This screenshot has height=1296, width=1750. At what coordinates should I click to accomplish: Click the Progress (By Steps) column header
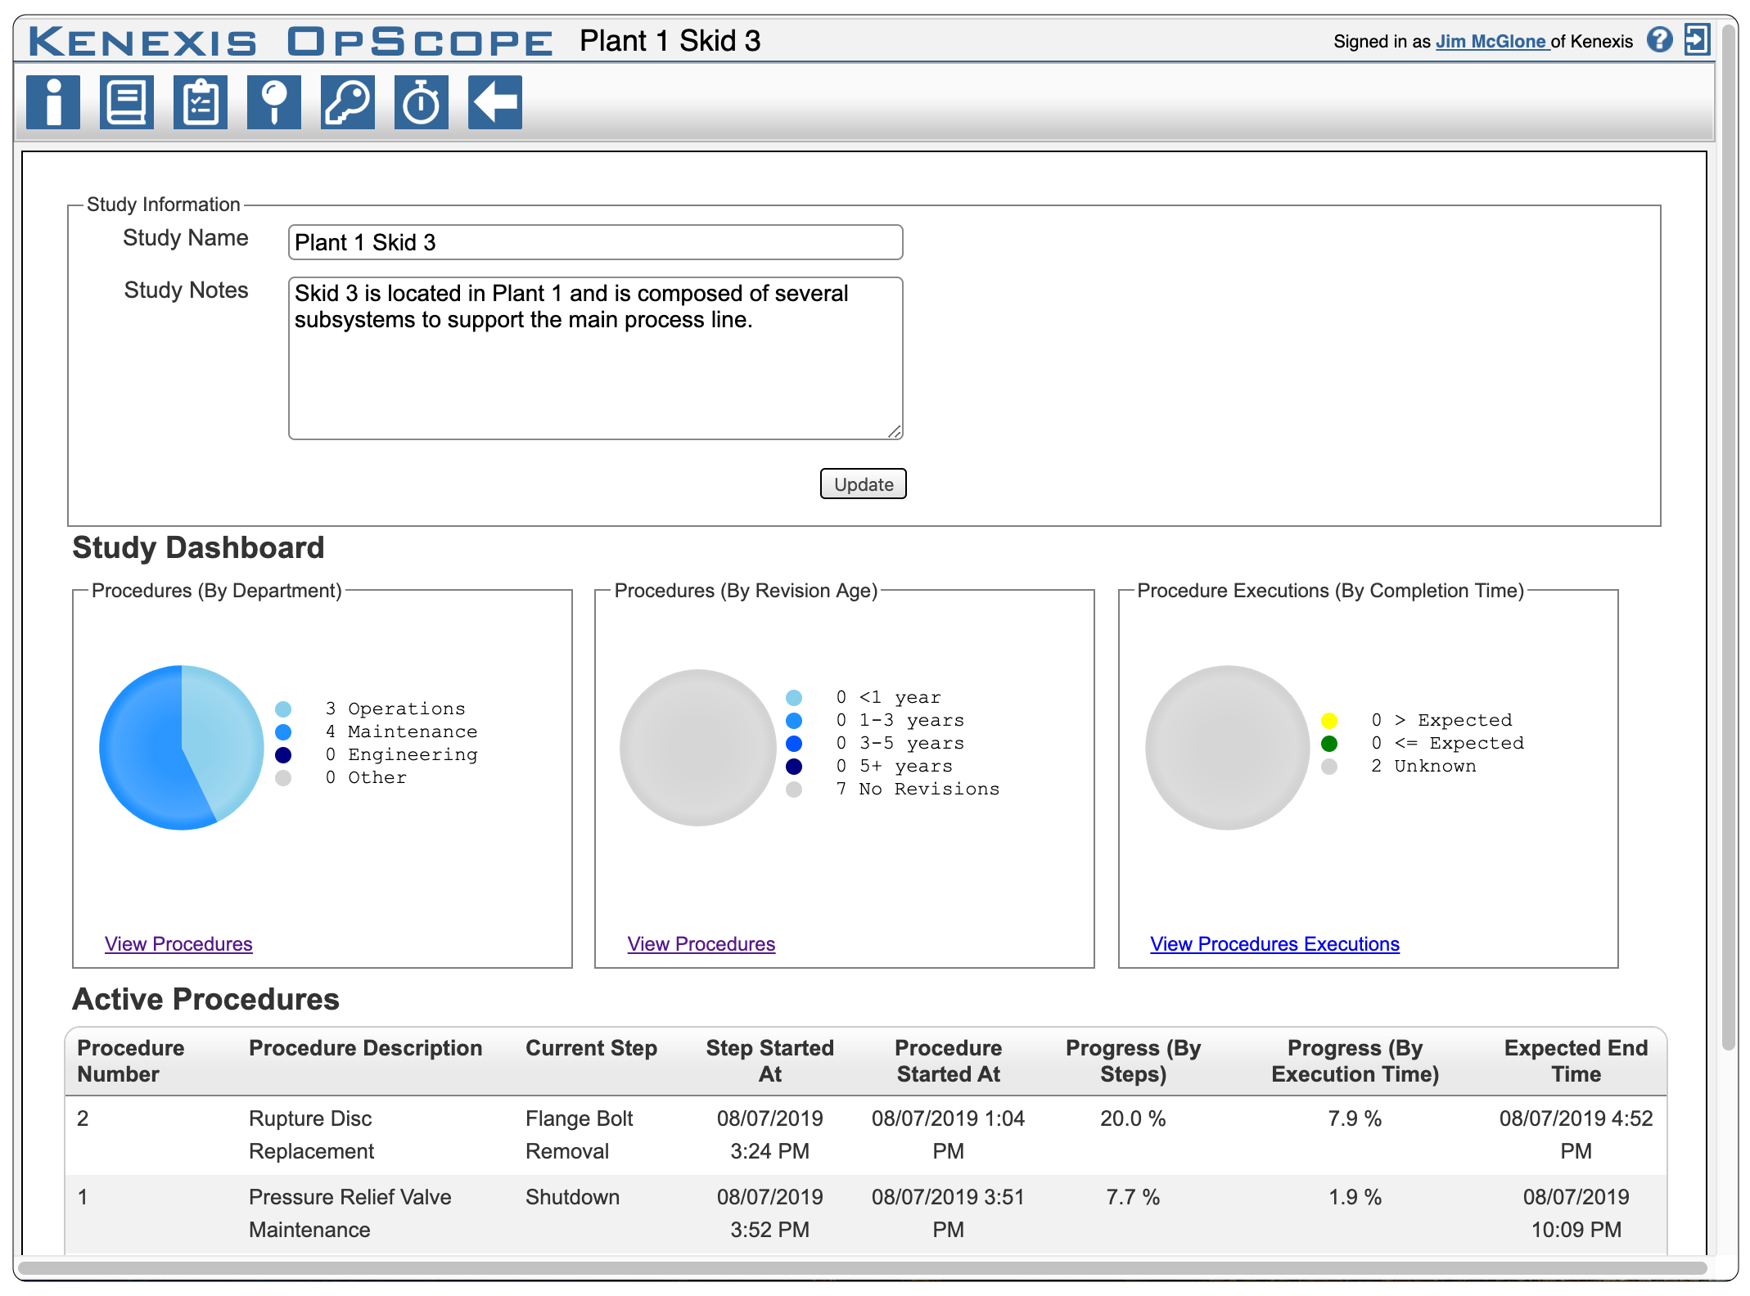1134,1061
